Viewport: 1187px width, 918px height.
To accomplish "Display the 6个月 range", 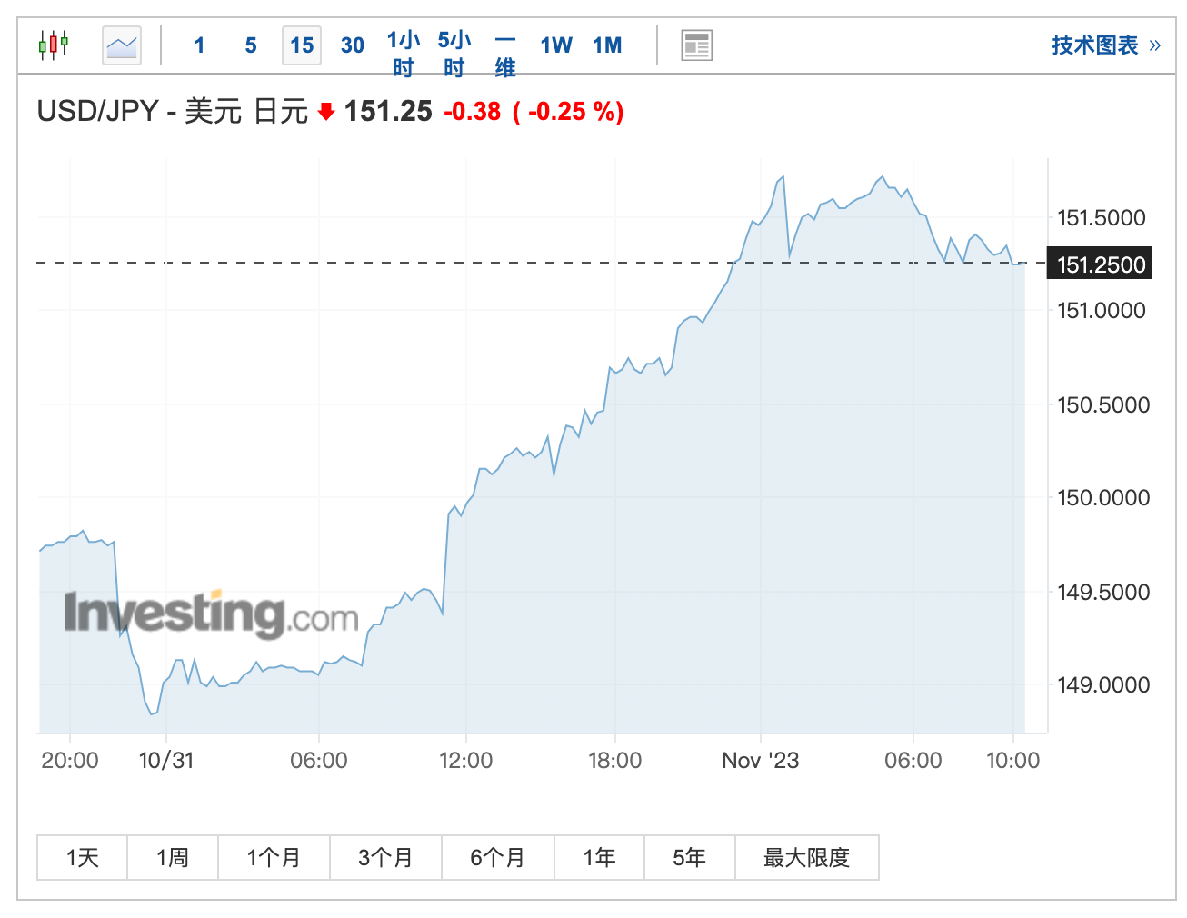I will pos(497,857).
